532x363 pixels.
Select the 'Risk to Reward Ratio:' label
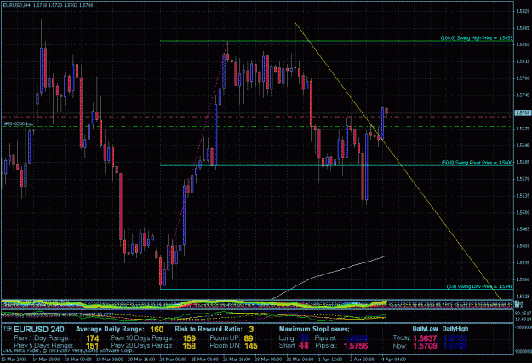(209, 329)
